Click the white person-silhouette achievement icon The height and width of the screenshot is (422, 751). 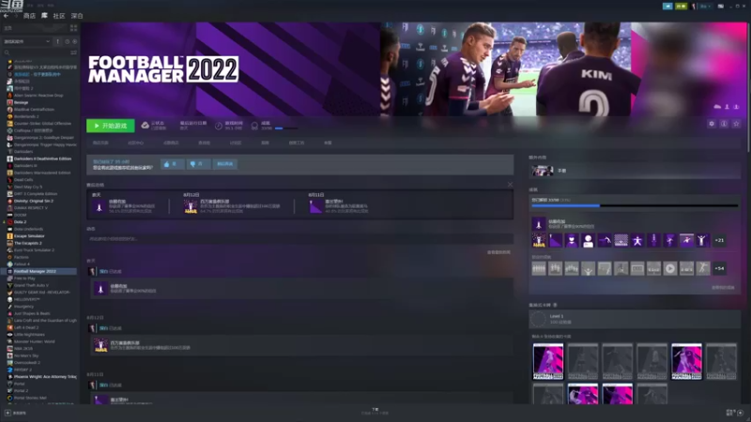tap(589, 240)
